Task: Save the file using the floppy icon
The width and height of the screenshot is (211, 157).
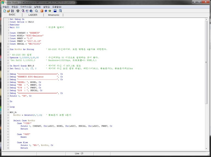Action: [12, 11]
